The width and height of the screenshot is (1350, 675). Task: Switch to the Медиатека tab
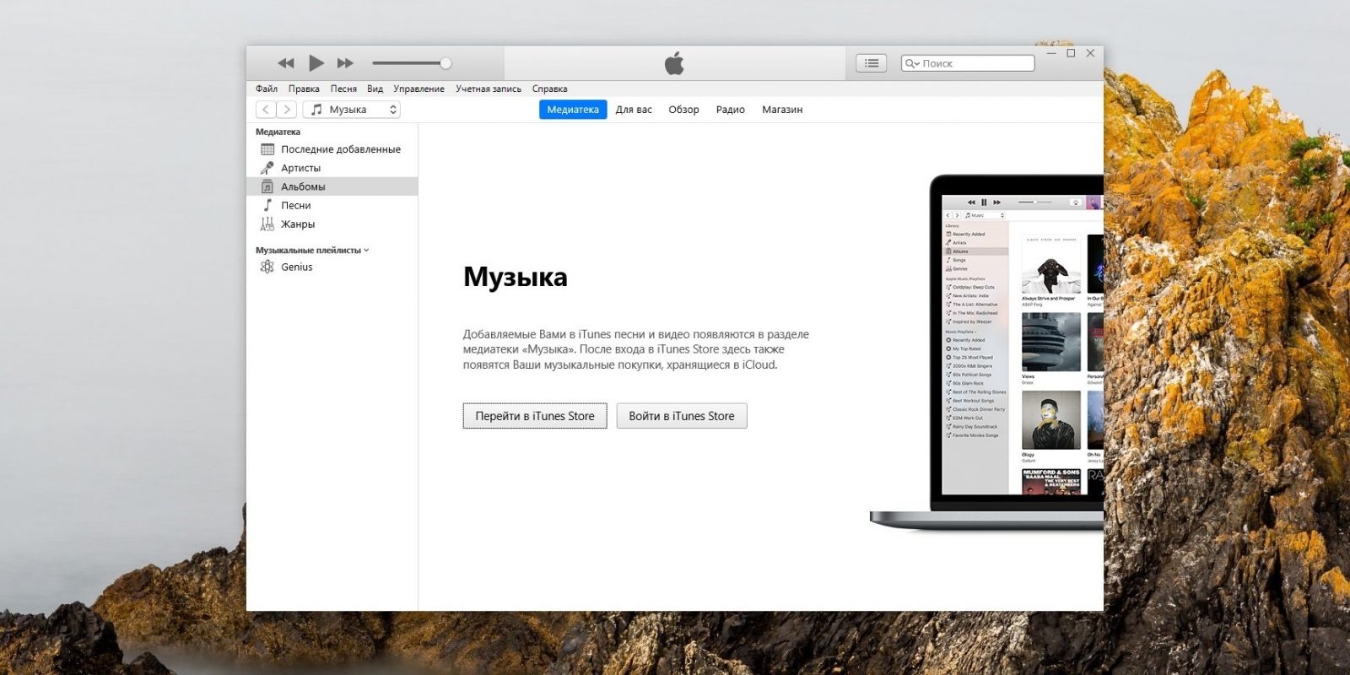pyautogui.click(x=573, y=110)
